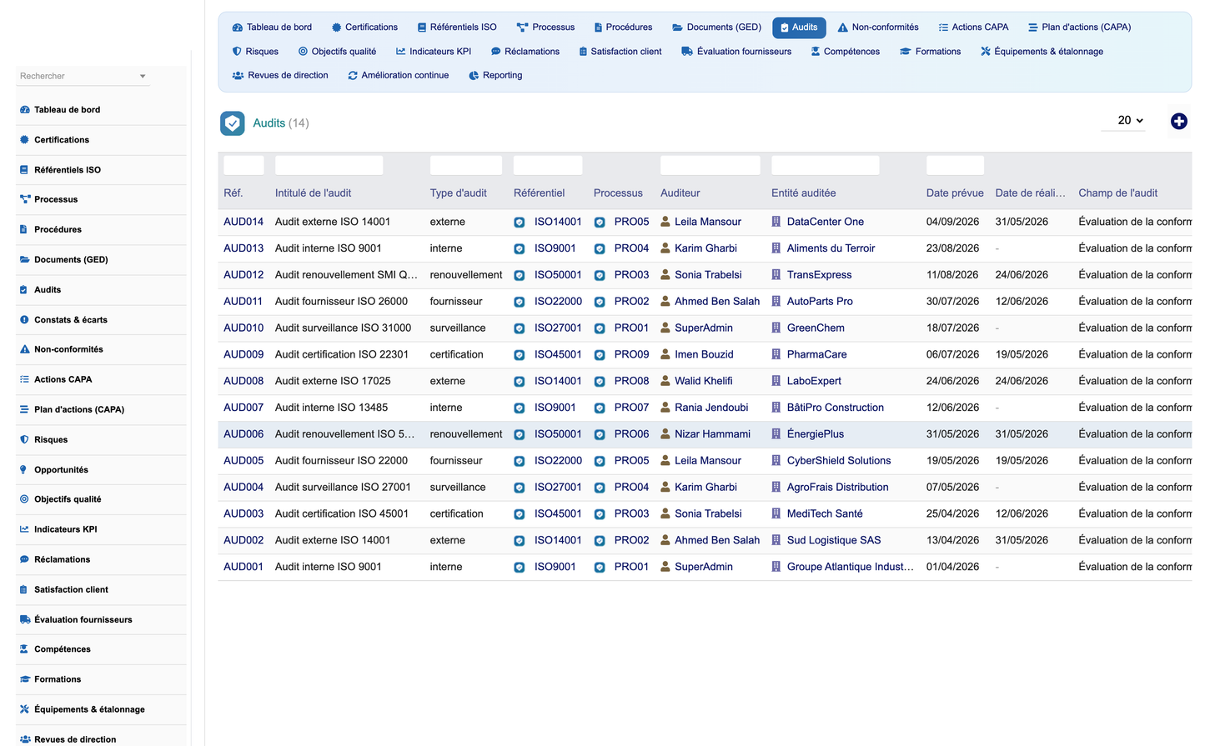Sort by Référentiel column header
Image resolution: width=1205 pixels, height=746 pixels.
pos(539,193)
